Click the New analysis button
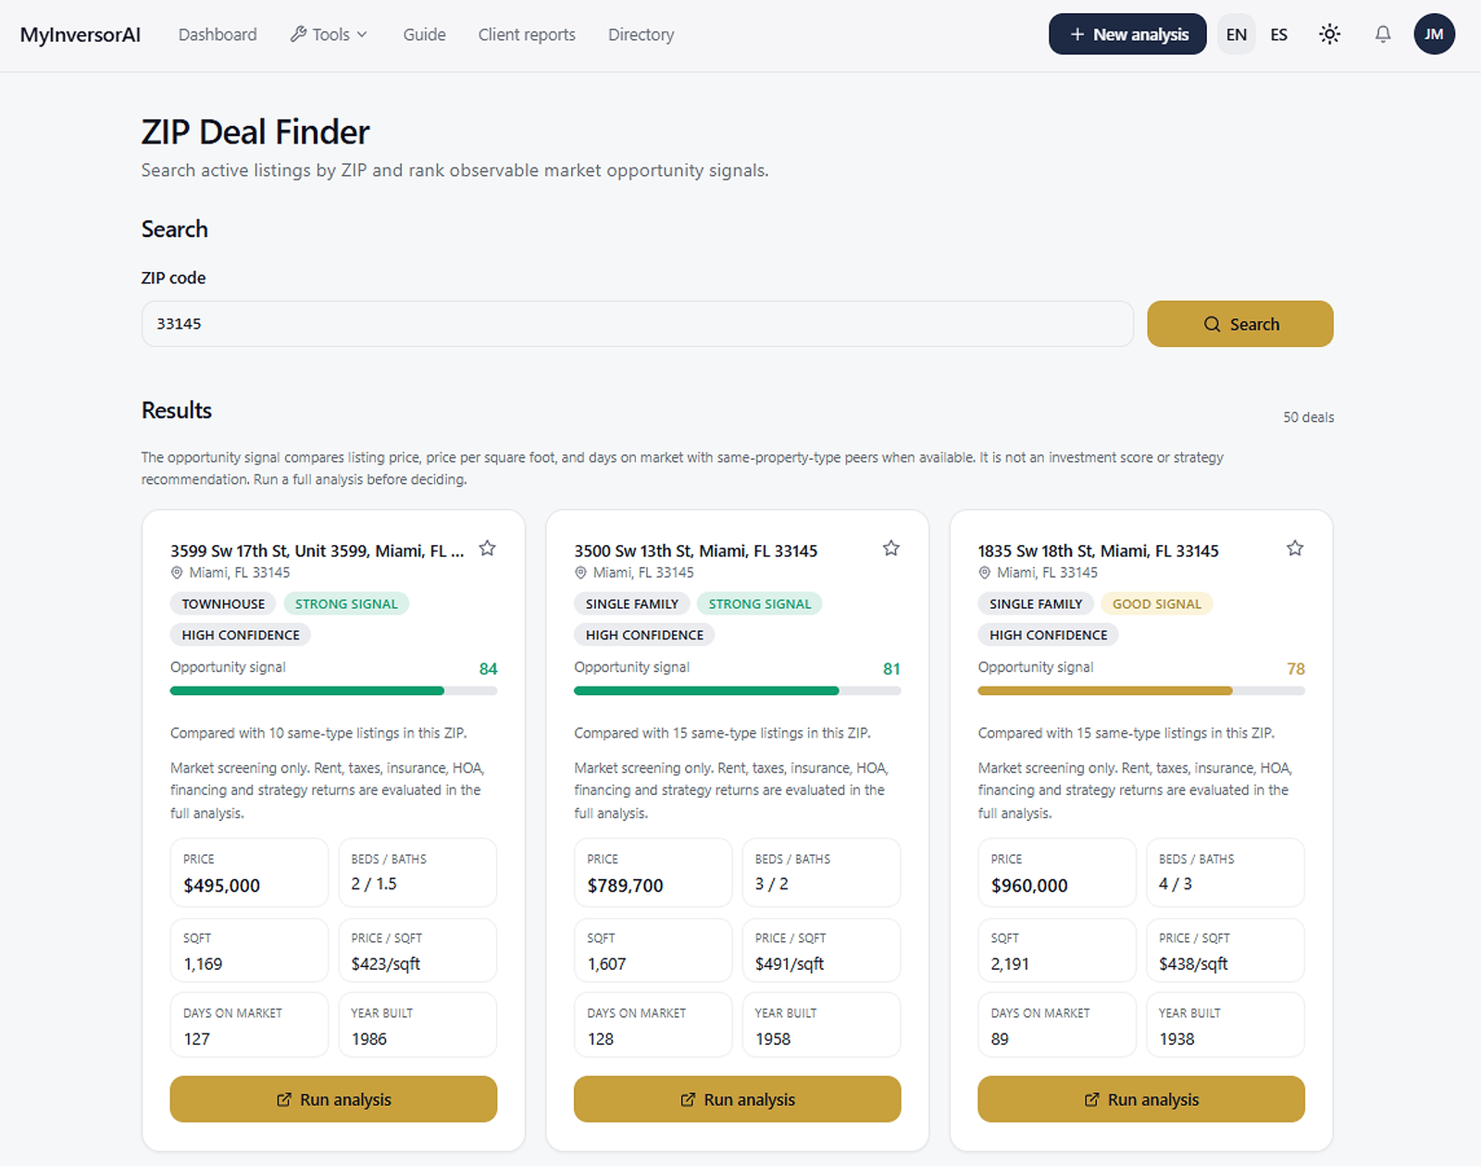The width and height of the screenshot is (1481, 1166). coord(1127,34)
